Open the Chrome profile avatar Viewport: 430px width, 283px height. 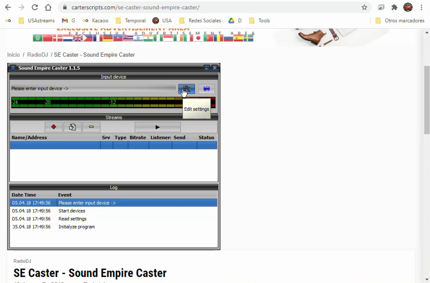click(x=408, y=8)
